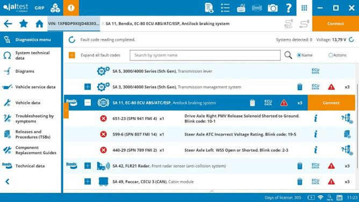
Task: Open troubleshooting guide for fault 440-29
Action: pos(347,150)
